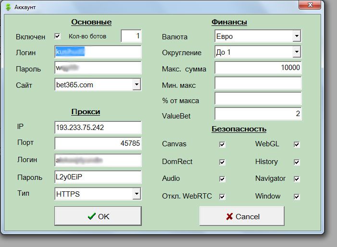Open the Сайт dropdown showing bet365.com
Screen dimensions: 337x247
click(x=137, y=85)
